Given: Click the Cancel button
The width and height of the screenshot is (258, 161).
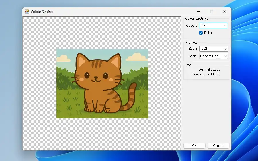Looking at the screenshot, I should [x=218, y=146].
